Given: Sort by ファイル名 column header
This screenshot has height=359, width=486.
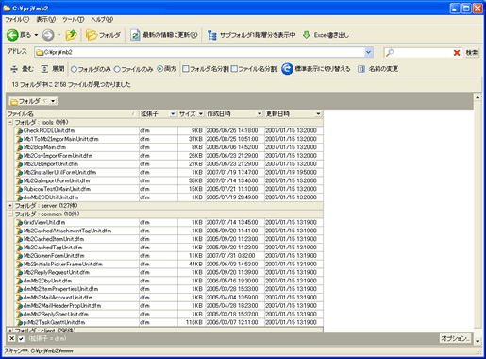Looking at the screenshot, I should pyautogui.click(x=73, y=114).
